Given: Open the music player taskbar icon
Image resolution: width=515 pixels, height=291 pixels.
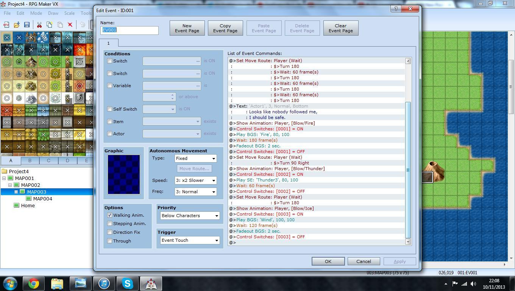Looking at the screenshot, I should click(x=104, y=283).
